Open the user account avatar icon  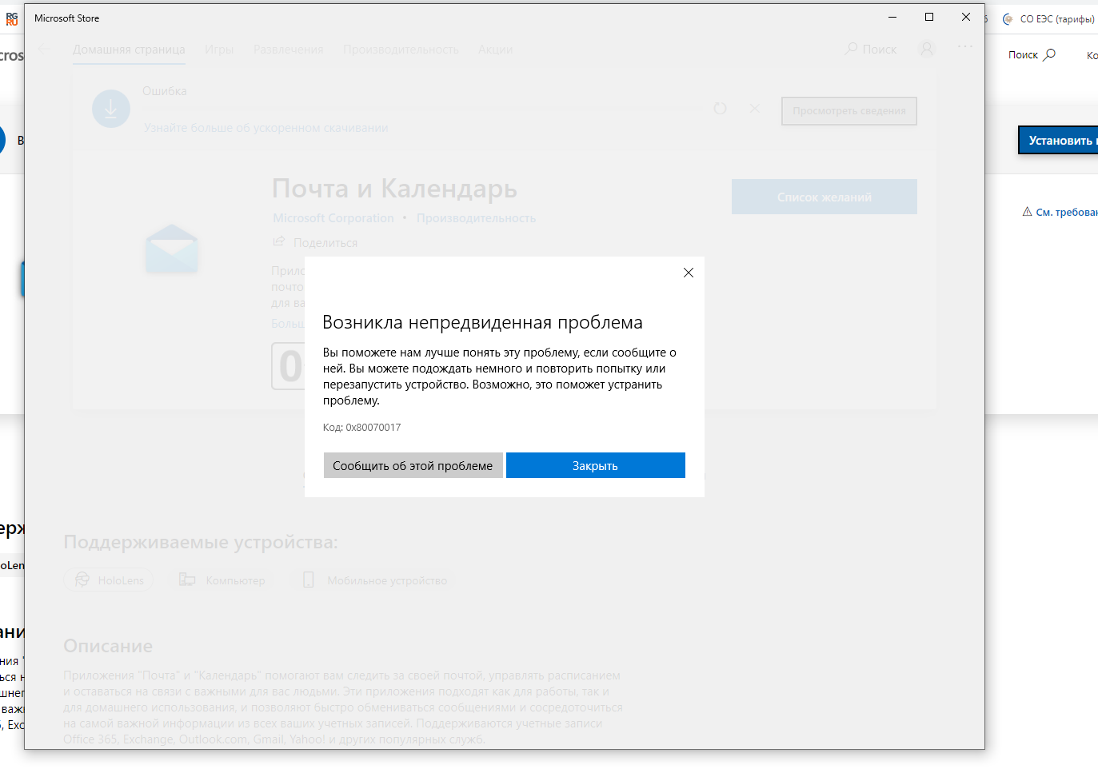[927, 50]
